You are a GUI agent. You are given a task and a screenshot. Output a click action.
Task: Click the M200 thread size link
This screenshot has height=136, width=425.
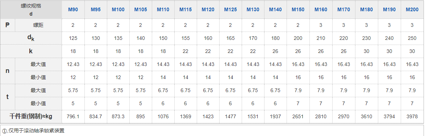412,9
